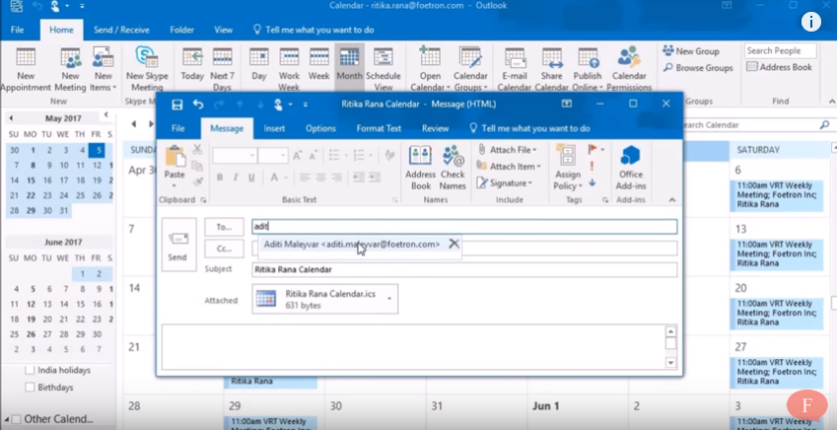
Task: Click the Follow Up flag icon
Action: pyautogui.click(x=593, y=150)
